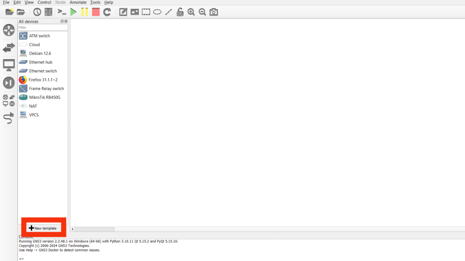Viewport: 465px width, 261px height.
Task: Open console to all devices
Action: click(62, 12)
